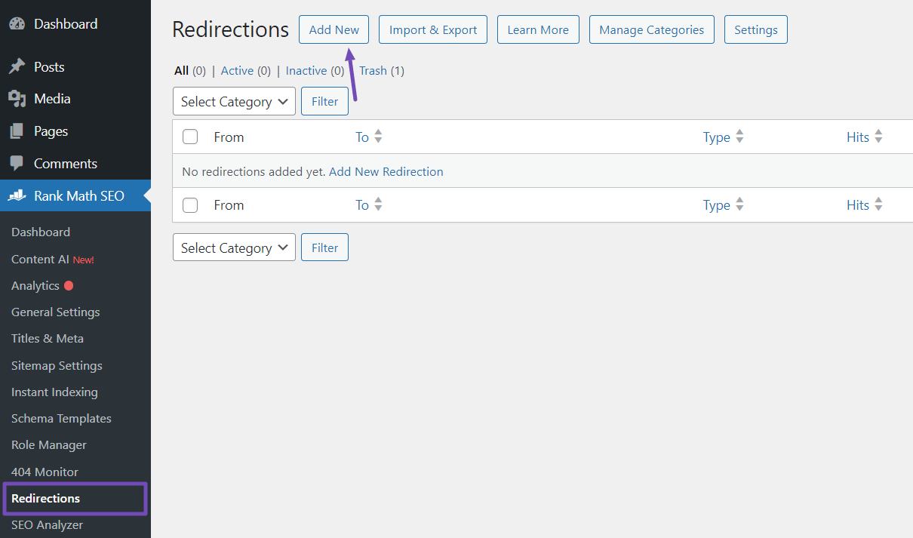Image resolution: width=913 pixels, height=538 pixels.
Task: Click the Comments speech bubble icon
Action: tap(17, 164)
